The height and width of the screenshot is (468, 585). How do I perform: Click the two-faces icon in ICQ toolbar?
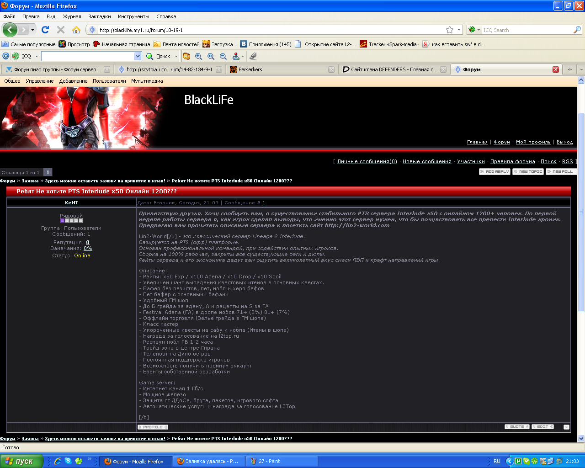[186, 56]
